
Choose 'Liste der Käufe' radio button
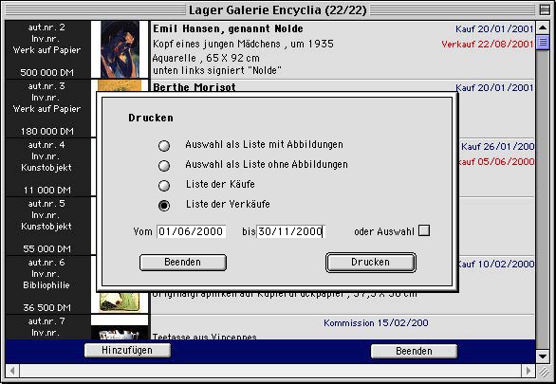(164, 185)
